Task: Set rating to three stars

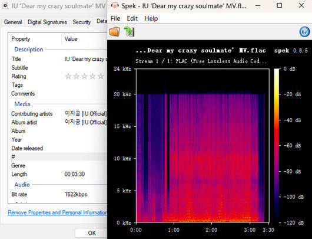Action: pyautogui.click(x=85, y=76)
